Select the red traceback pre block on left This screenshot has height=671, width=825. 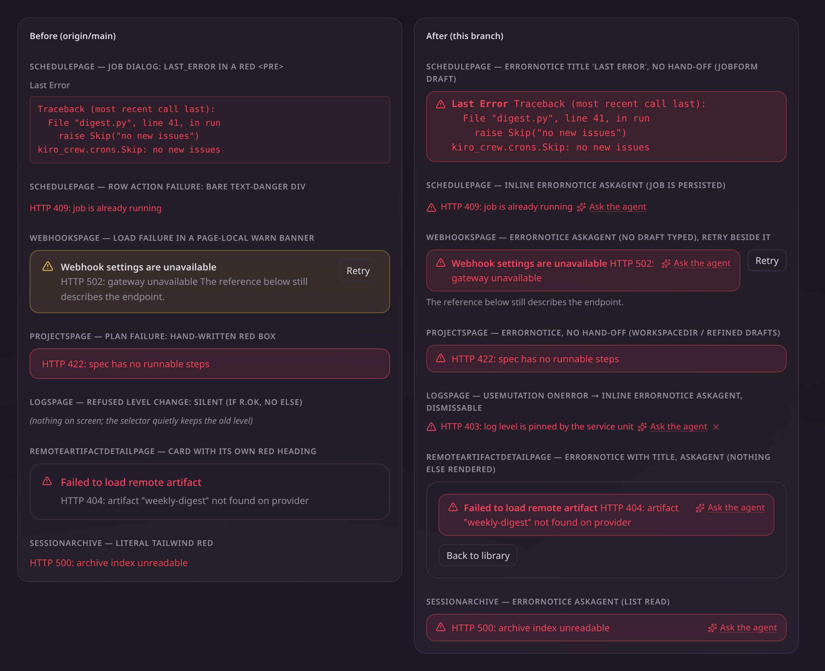click(x=210, y=129)
